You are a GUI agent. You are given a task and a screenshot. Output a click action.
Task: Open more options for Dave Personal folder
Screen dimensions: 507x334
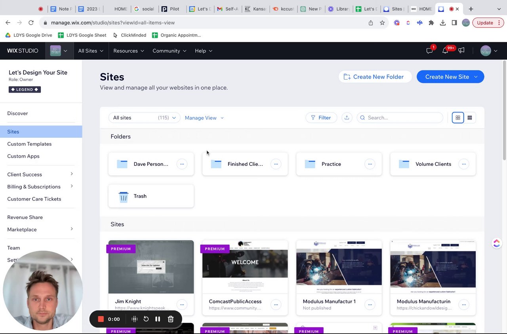pyautogui.click(x=182, y=164)
